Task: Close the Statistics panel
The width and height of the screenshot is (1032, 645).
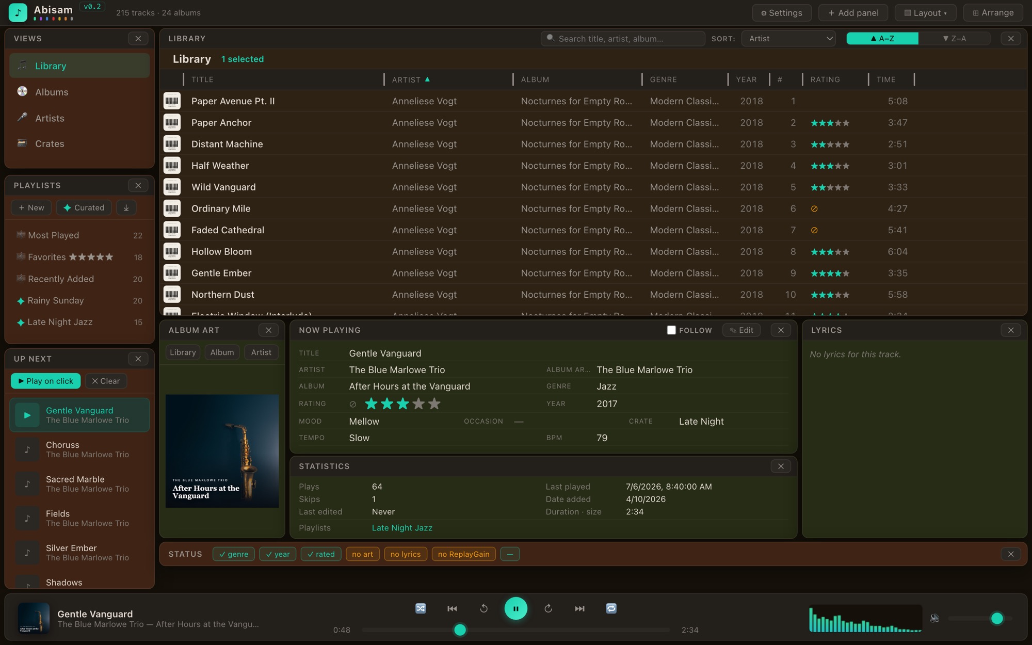Action: point(781,466)
